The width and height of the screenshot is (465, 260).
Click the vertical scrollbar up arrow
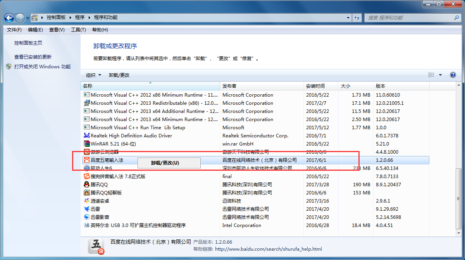pyautogui.click(x=459, y=86)
